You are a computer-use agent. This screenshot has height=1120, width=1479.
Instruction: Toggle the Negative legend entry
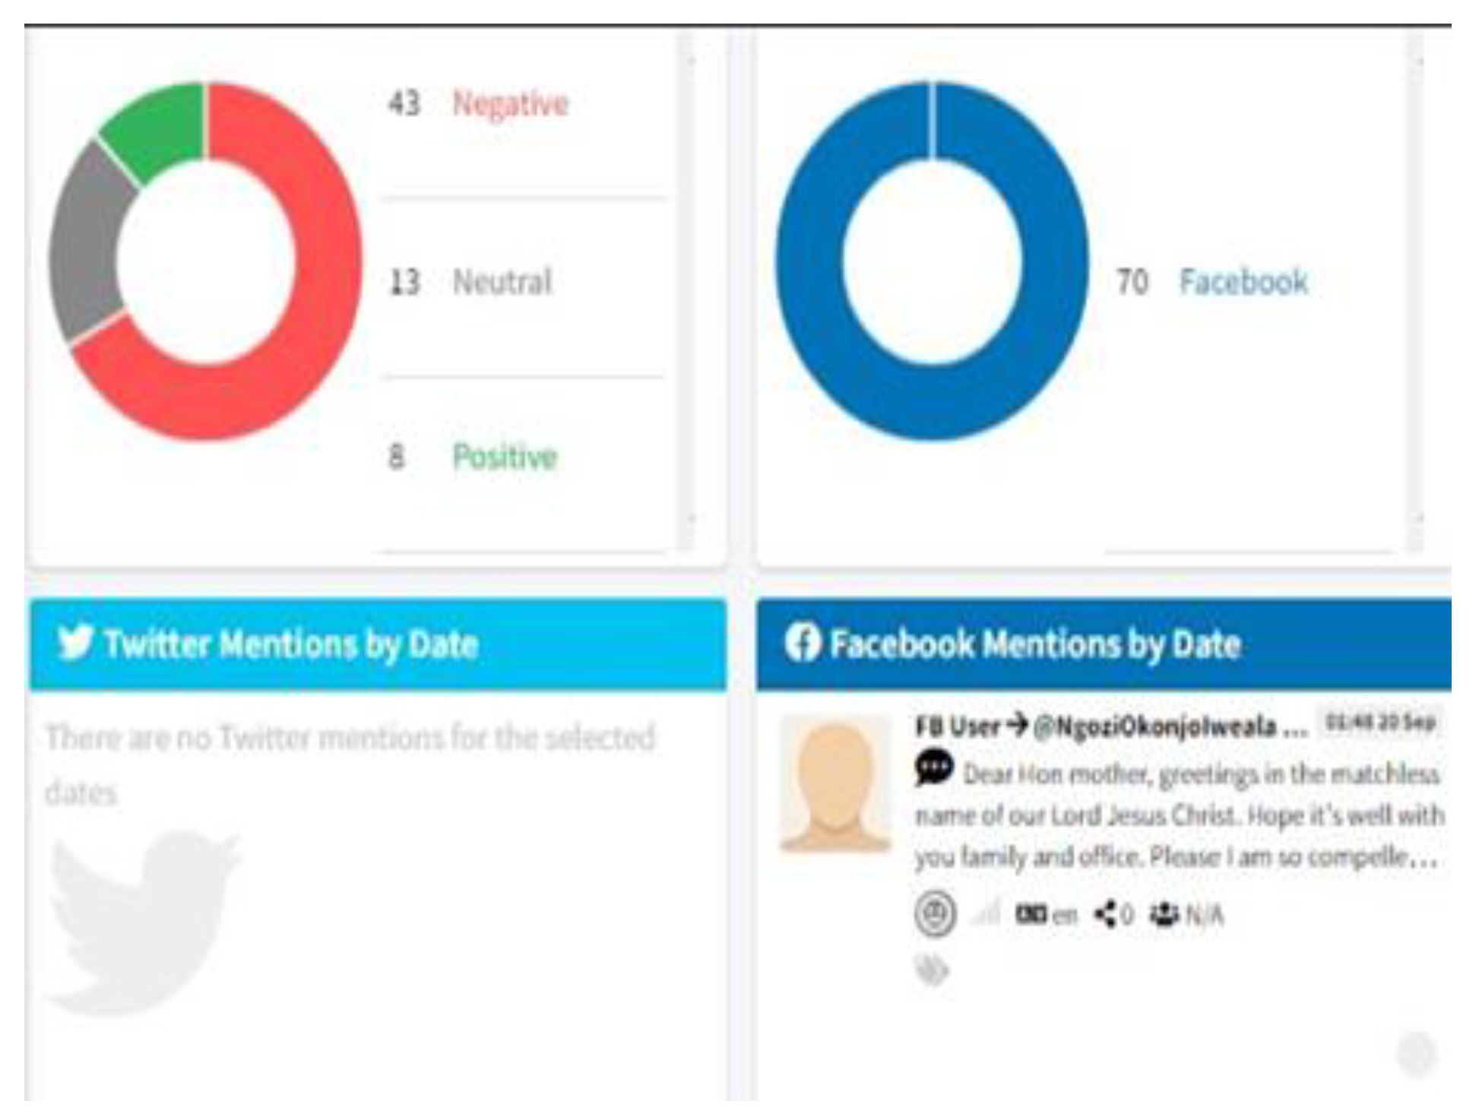click(x=510, y=103)
